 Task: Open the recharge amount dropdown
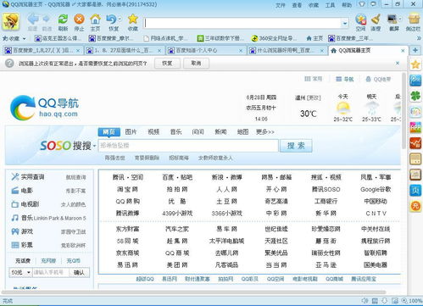click(20, 272)
